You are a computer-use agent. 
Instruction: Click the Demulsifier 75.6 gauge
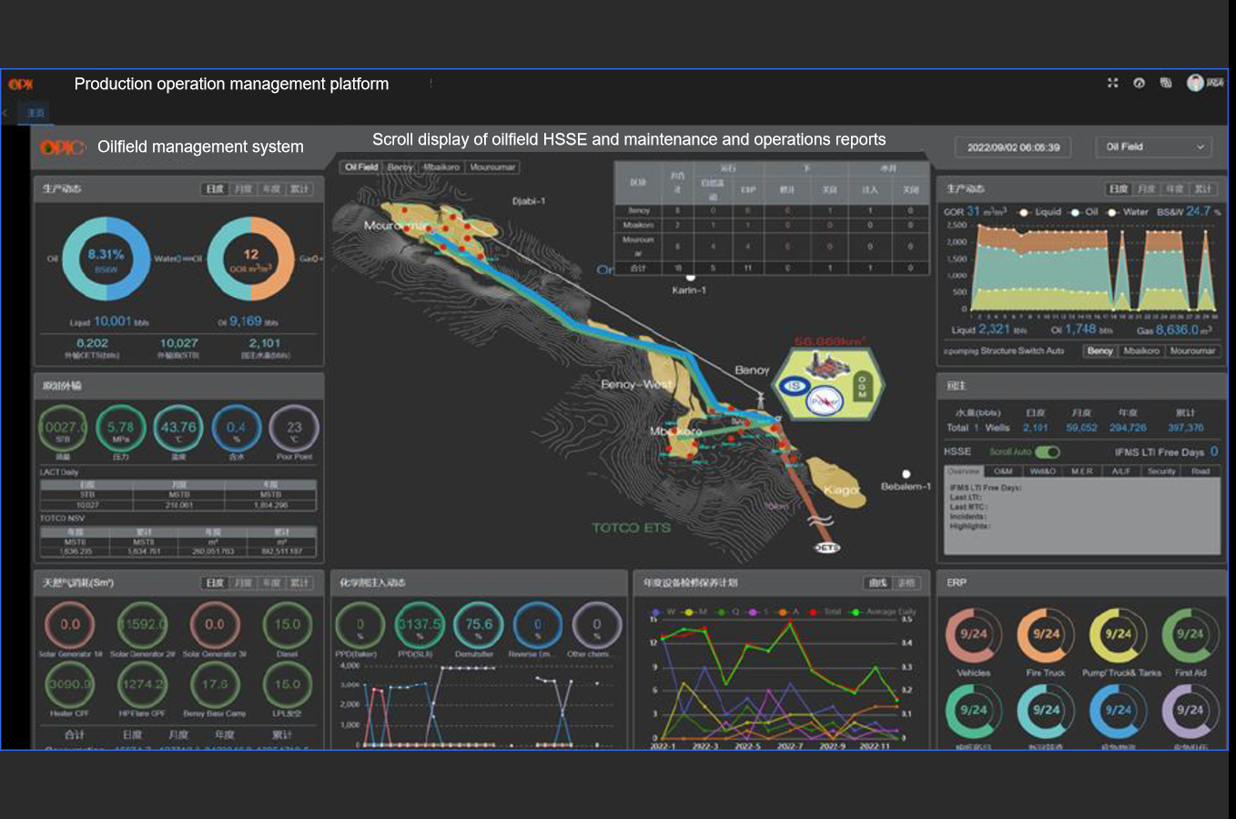click(479, 625)
